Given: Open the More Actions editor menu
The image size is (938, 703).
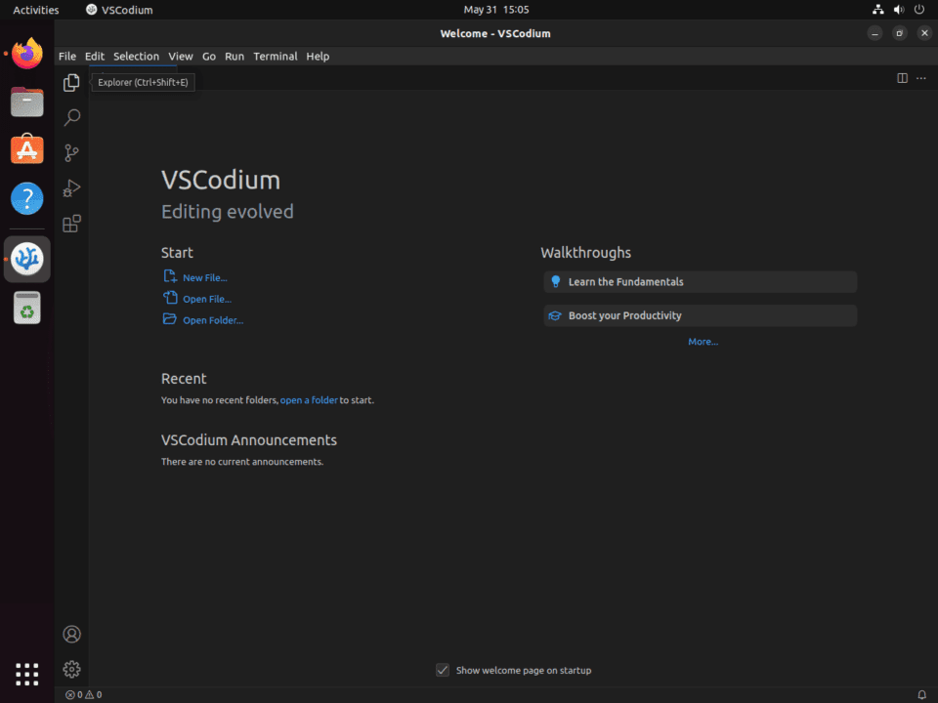Looking at the screenshot, I should (x=921, y=78).
